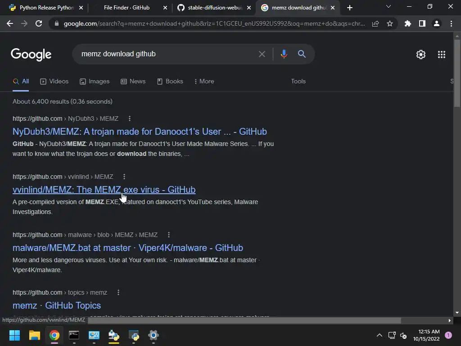Select the All results filter
Image resolution: width=461 pixels, height=346 pixels.
[21, 82]
